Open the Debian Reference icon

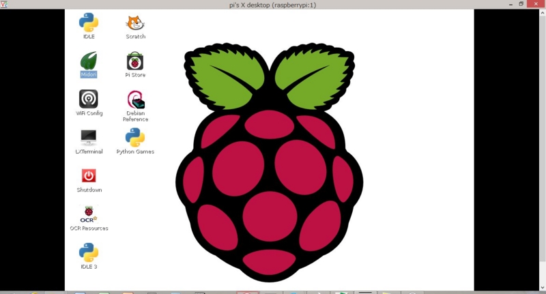click(x=136, y=100)
